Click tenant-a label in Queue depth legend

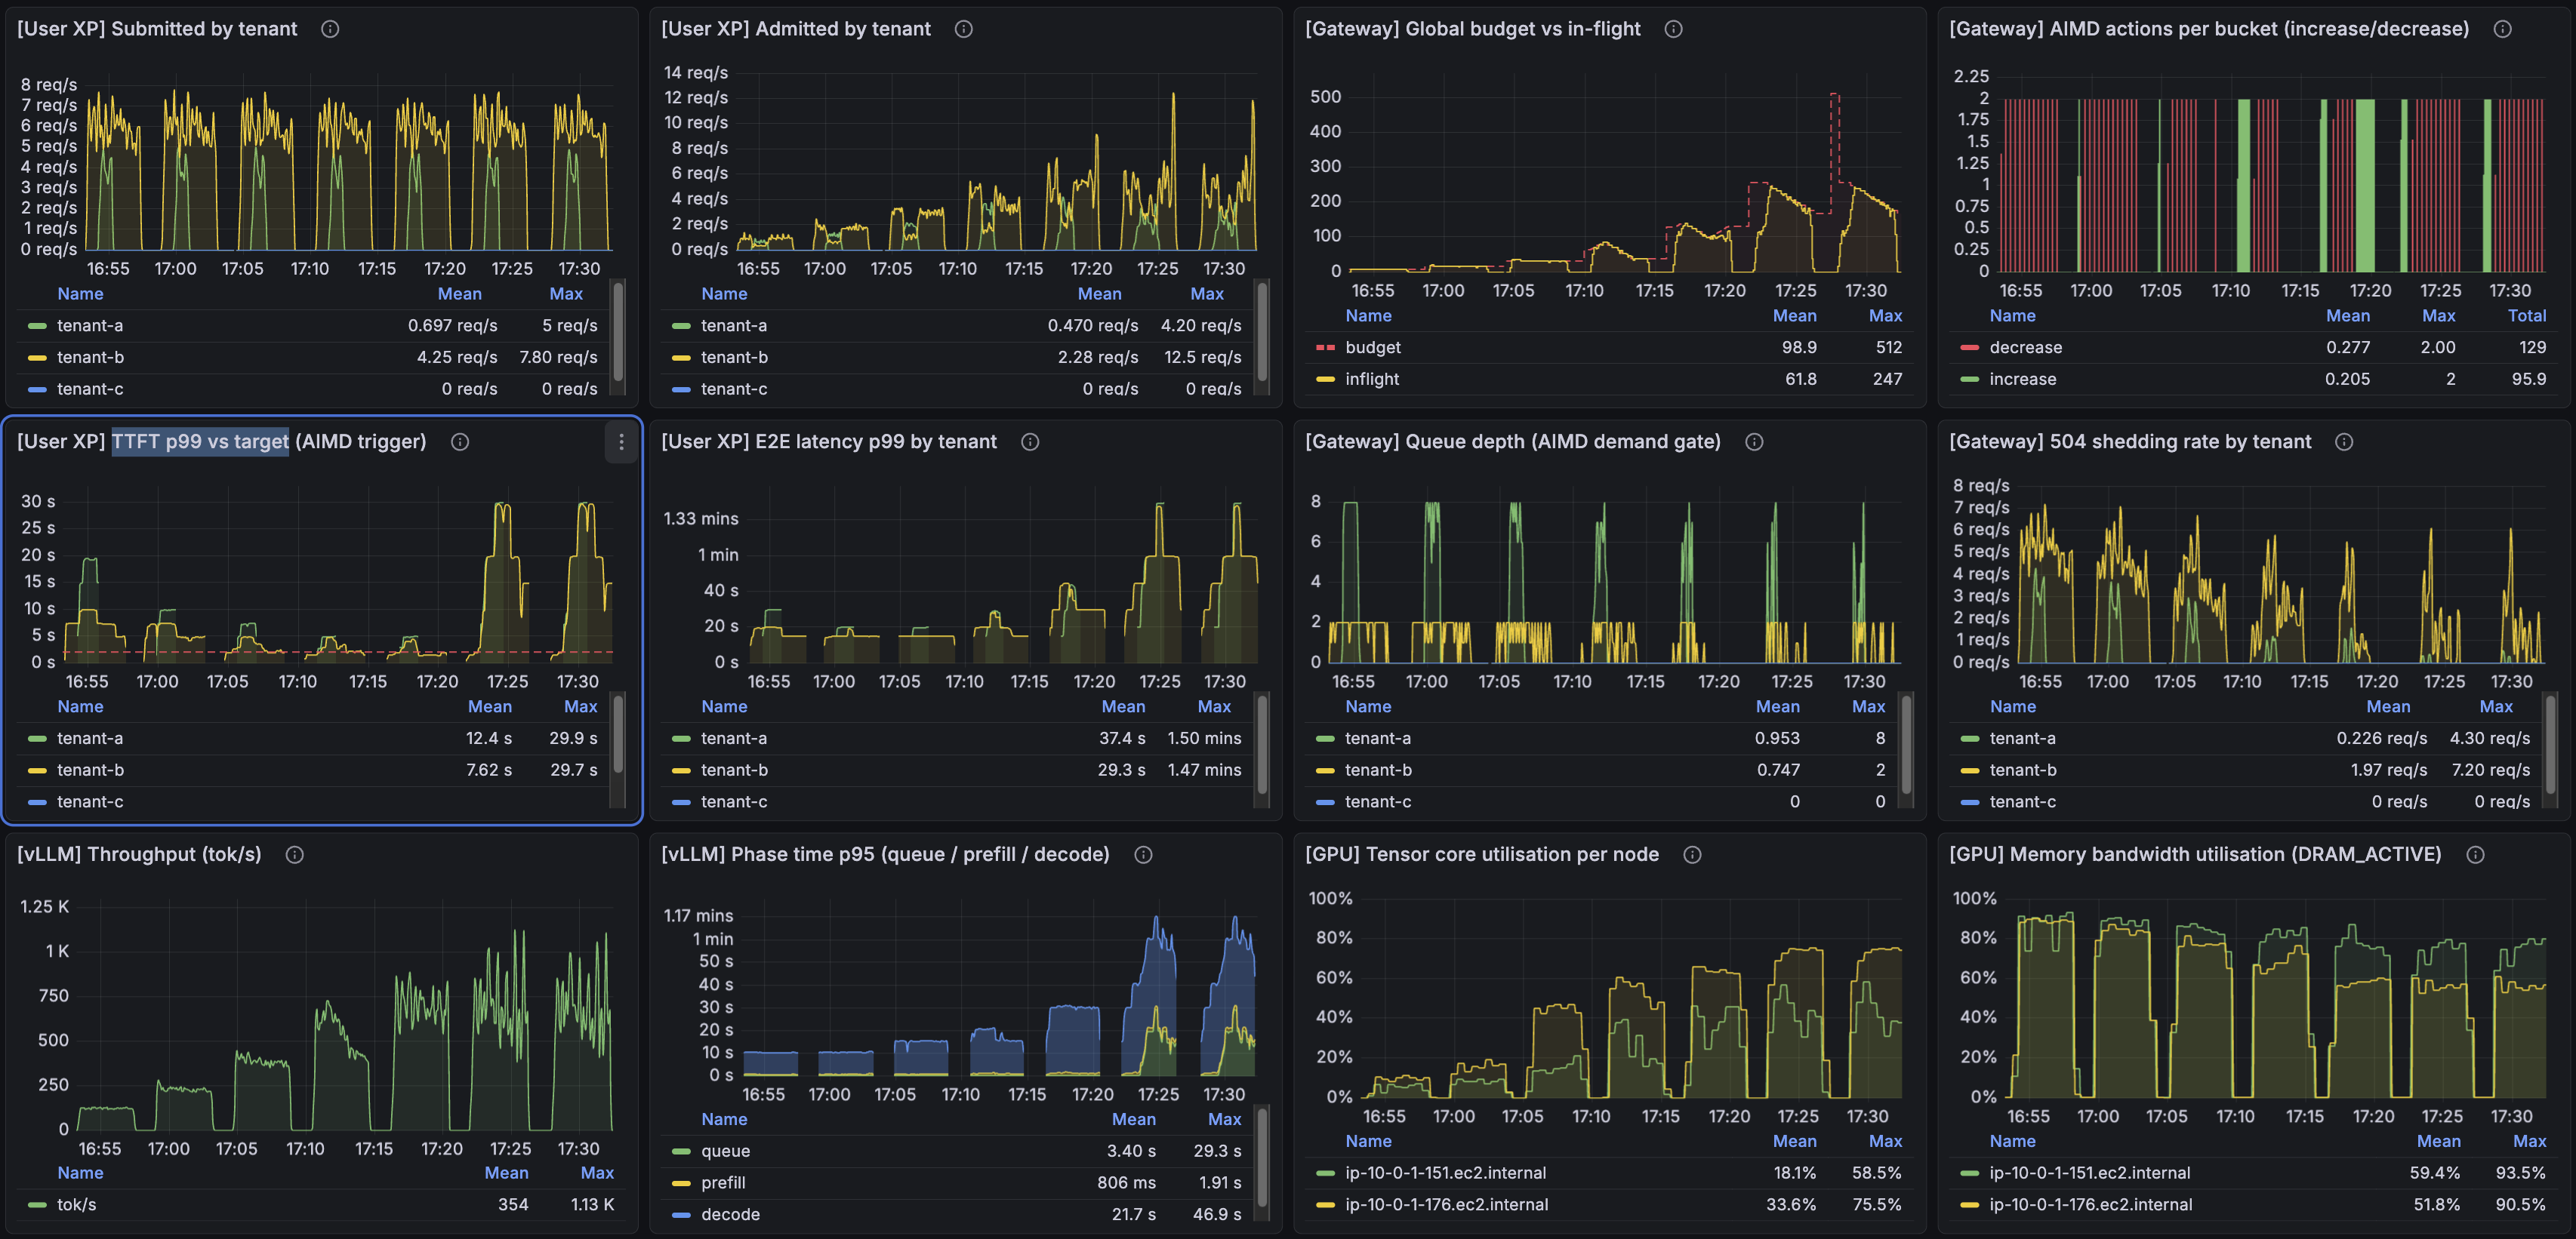1378,739
